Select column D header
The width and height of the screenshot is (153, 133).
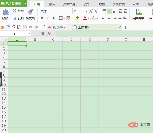pos(71,39)
